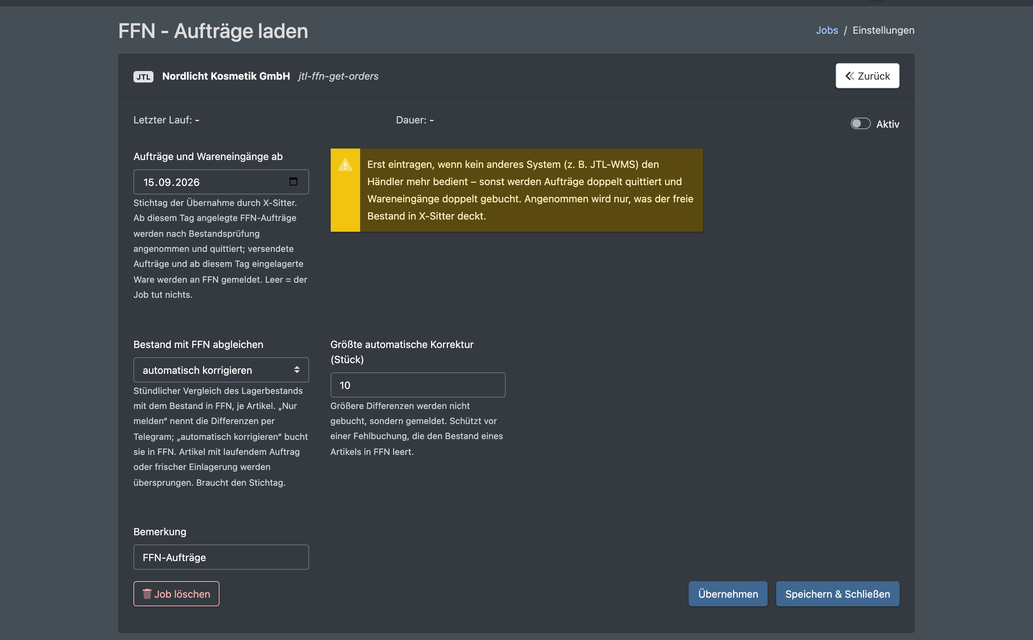Screen dimensions: 1033x640
Task: Click the Bemerkung label
Action: click(x=160, y=532)
